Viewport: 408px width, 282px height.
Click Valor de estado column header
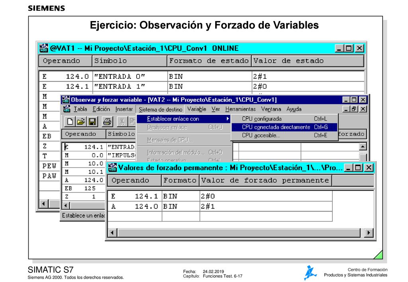pos(308,61)
